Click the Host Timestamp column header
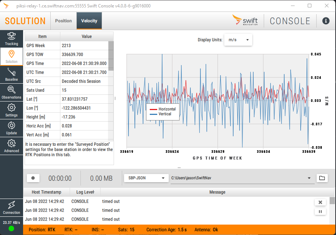The width and height of the screenshot is (336, 235). pyautogui.click(x=47, y=192)
